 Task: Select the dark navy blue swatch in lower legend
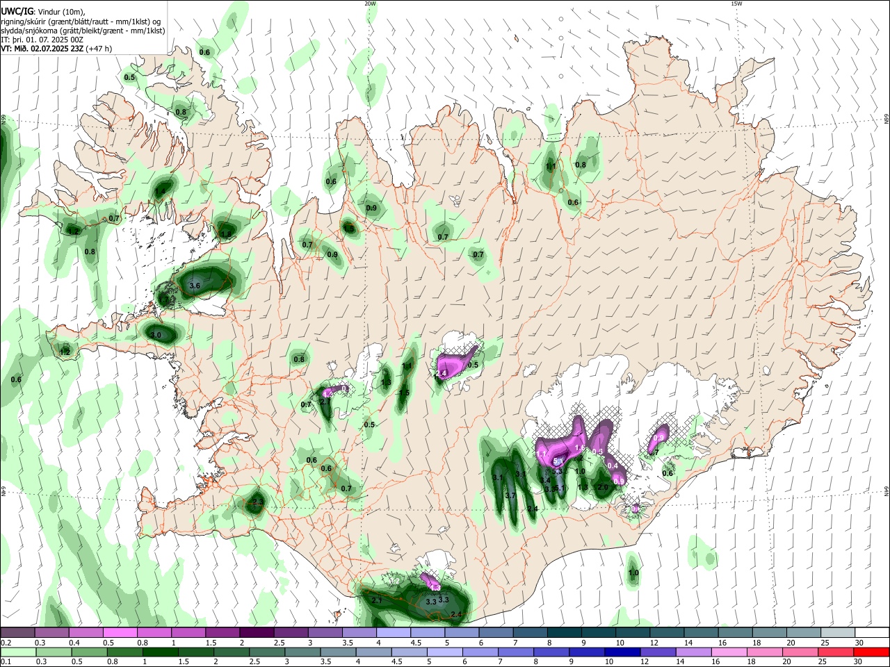(x=621, y=652)
